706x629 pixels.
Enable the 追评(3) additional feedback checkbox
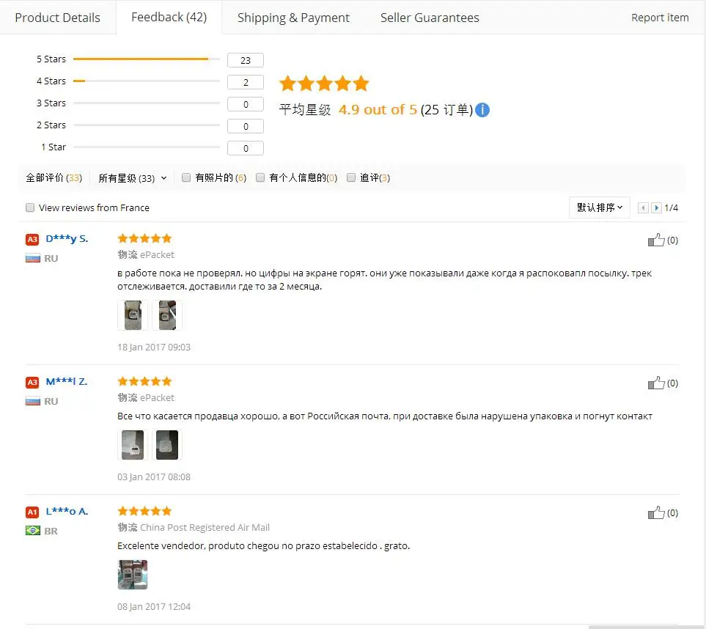coord(351,177)
